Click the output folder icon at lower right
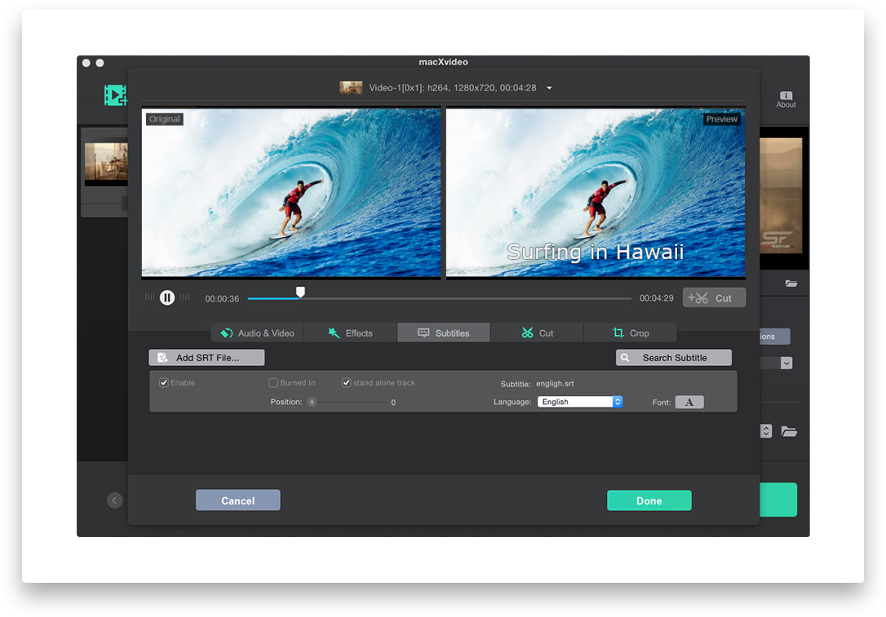This screenshot has width=886, height=617. click(x=790, y=432)
